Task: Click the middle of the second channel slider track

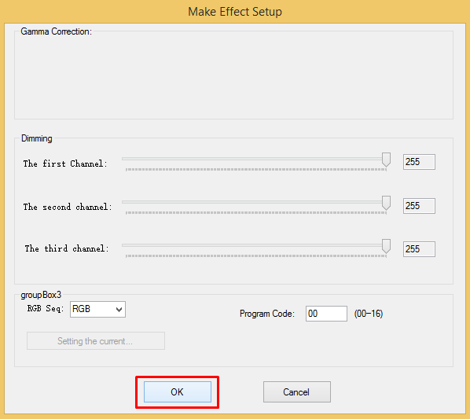Action: (254, 202)
